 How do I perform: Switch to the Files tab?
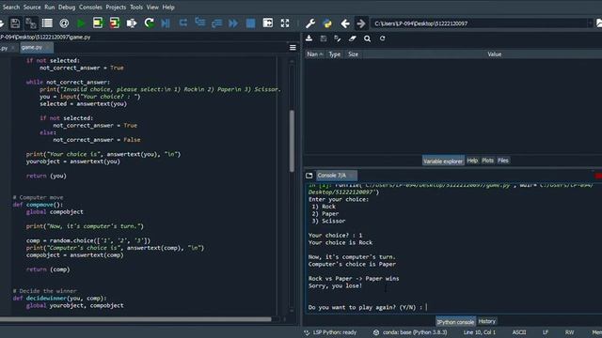click(x=503, y=161)
